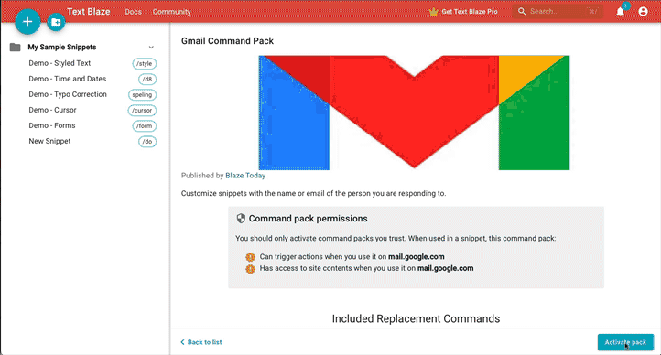Go Back to list

click(x=201, y=342)
